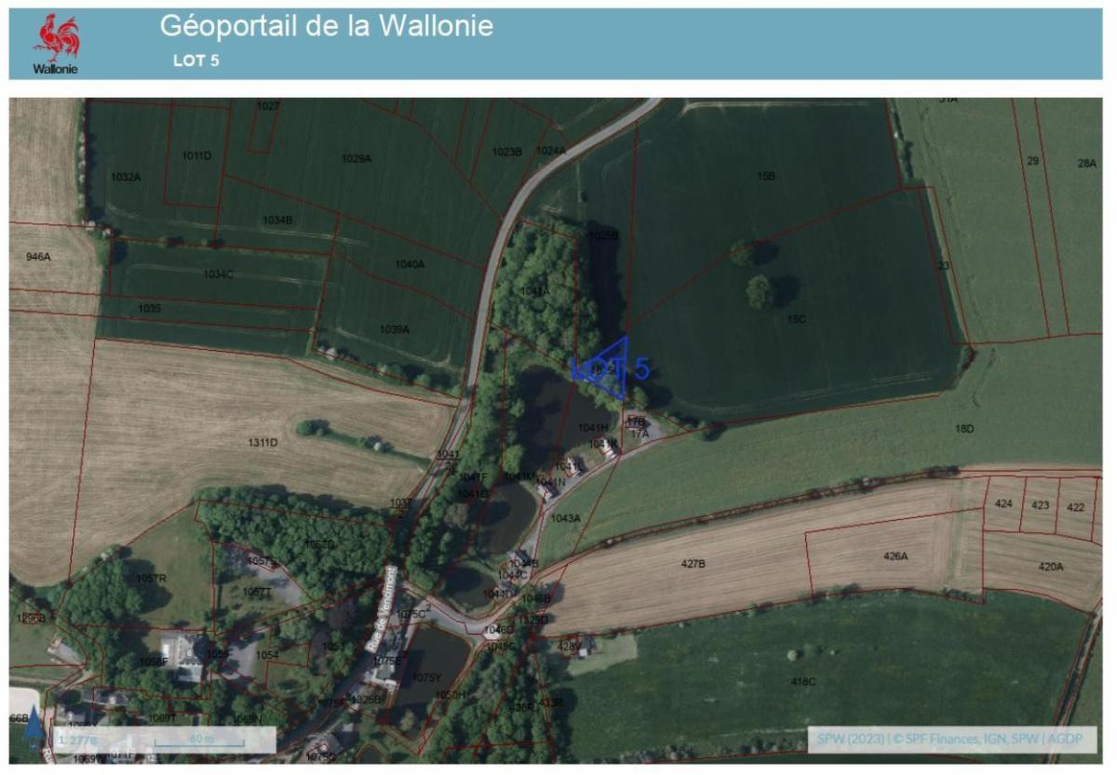Select parcel 15C near the trees

coord(796,318)
